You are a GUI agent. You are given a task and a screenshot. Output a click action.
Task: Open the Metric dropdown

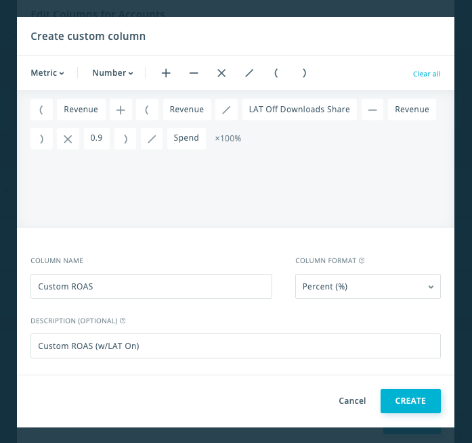click(47, 73)
